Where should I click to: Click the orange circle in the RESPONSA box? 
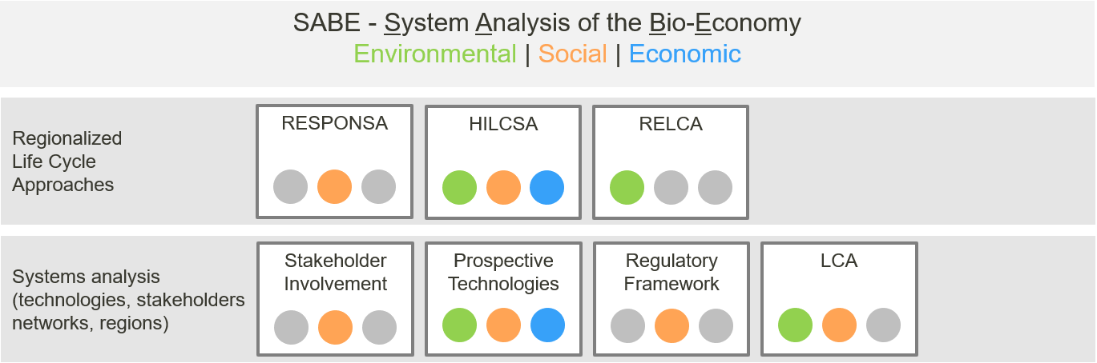(335, 186)
